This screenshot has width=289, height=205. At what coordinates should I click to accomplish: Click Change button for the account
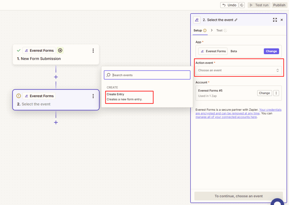264,93
